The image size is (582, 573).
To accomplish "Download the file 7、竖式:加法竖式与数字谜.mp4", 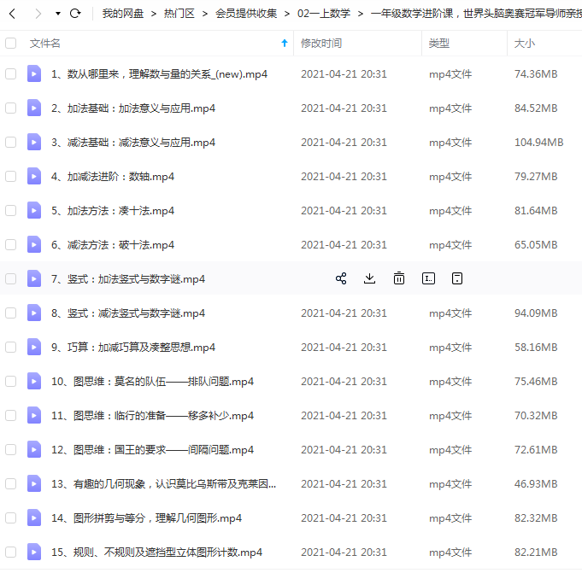I will (369, 278).
